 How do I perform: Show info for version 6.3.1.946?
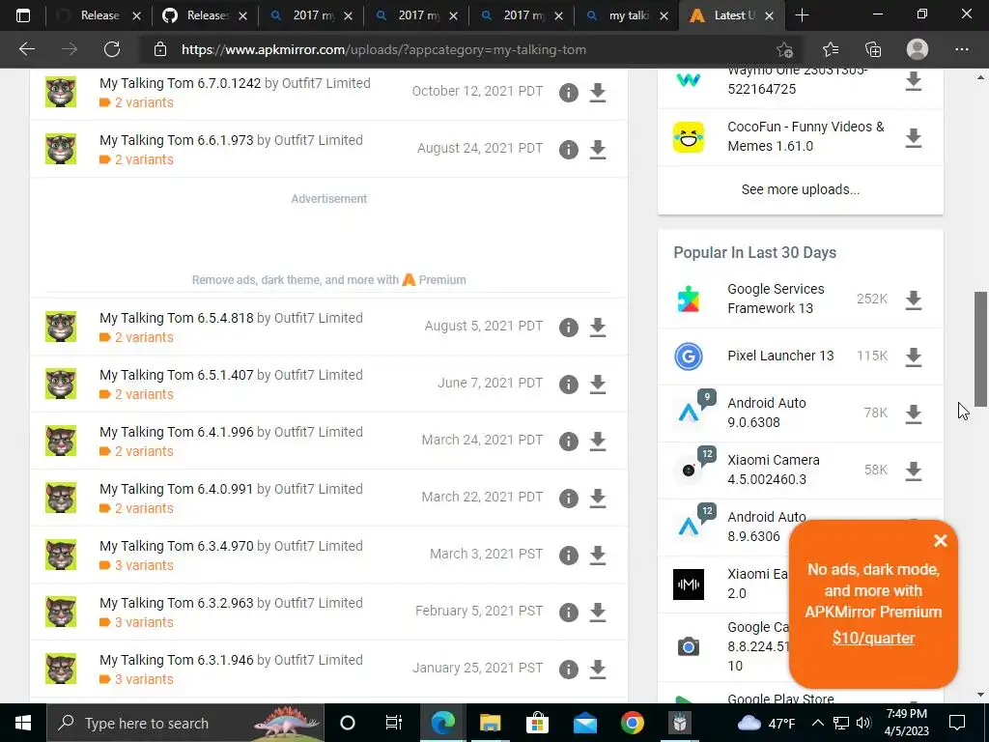coord(568,669)
